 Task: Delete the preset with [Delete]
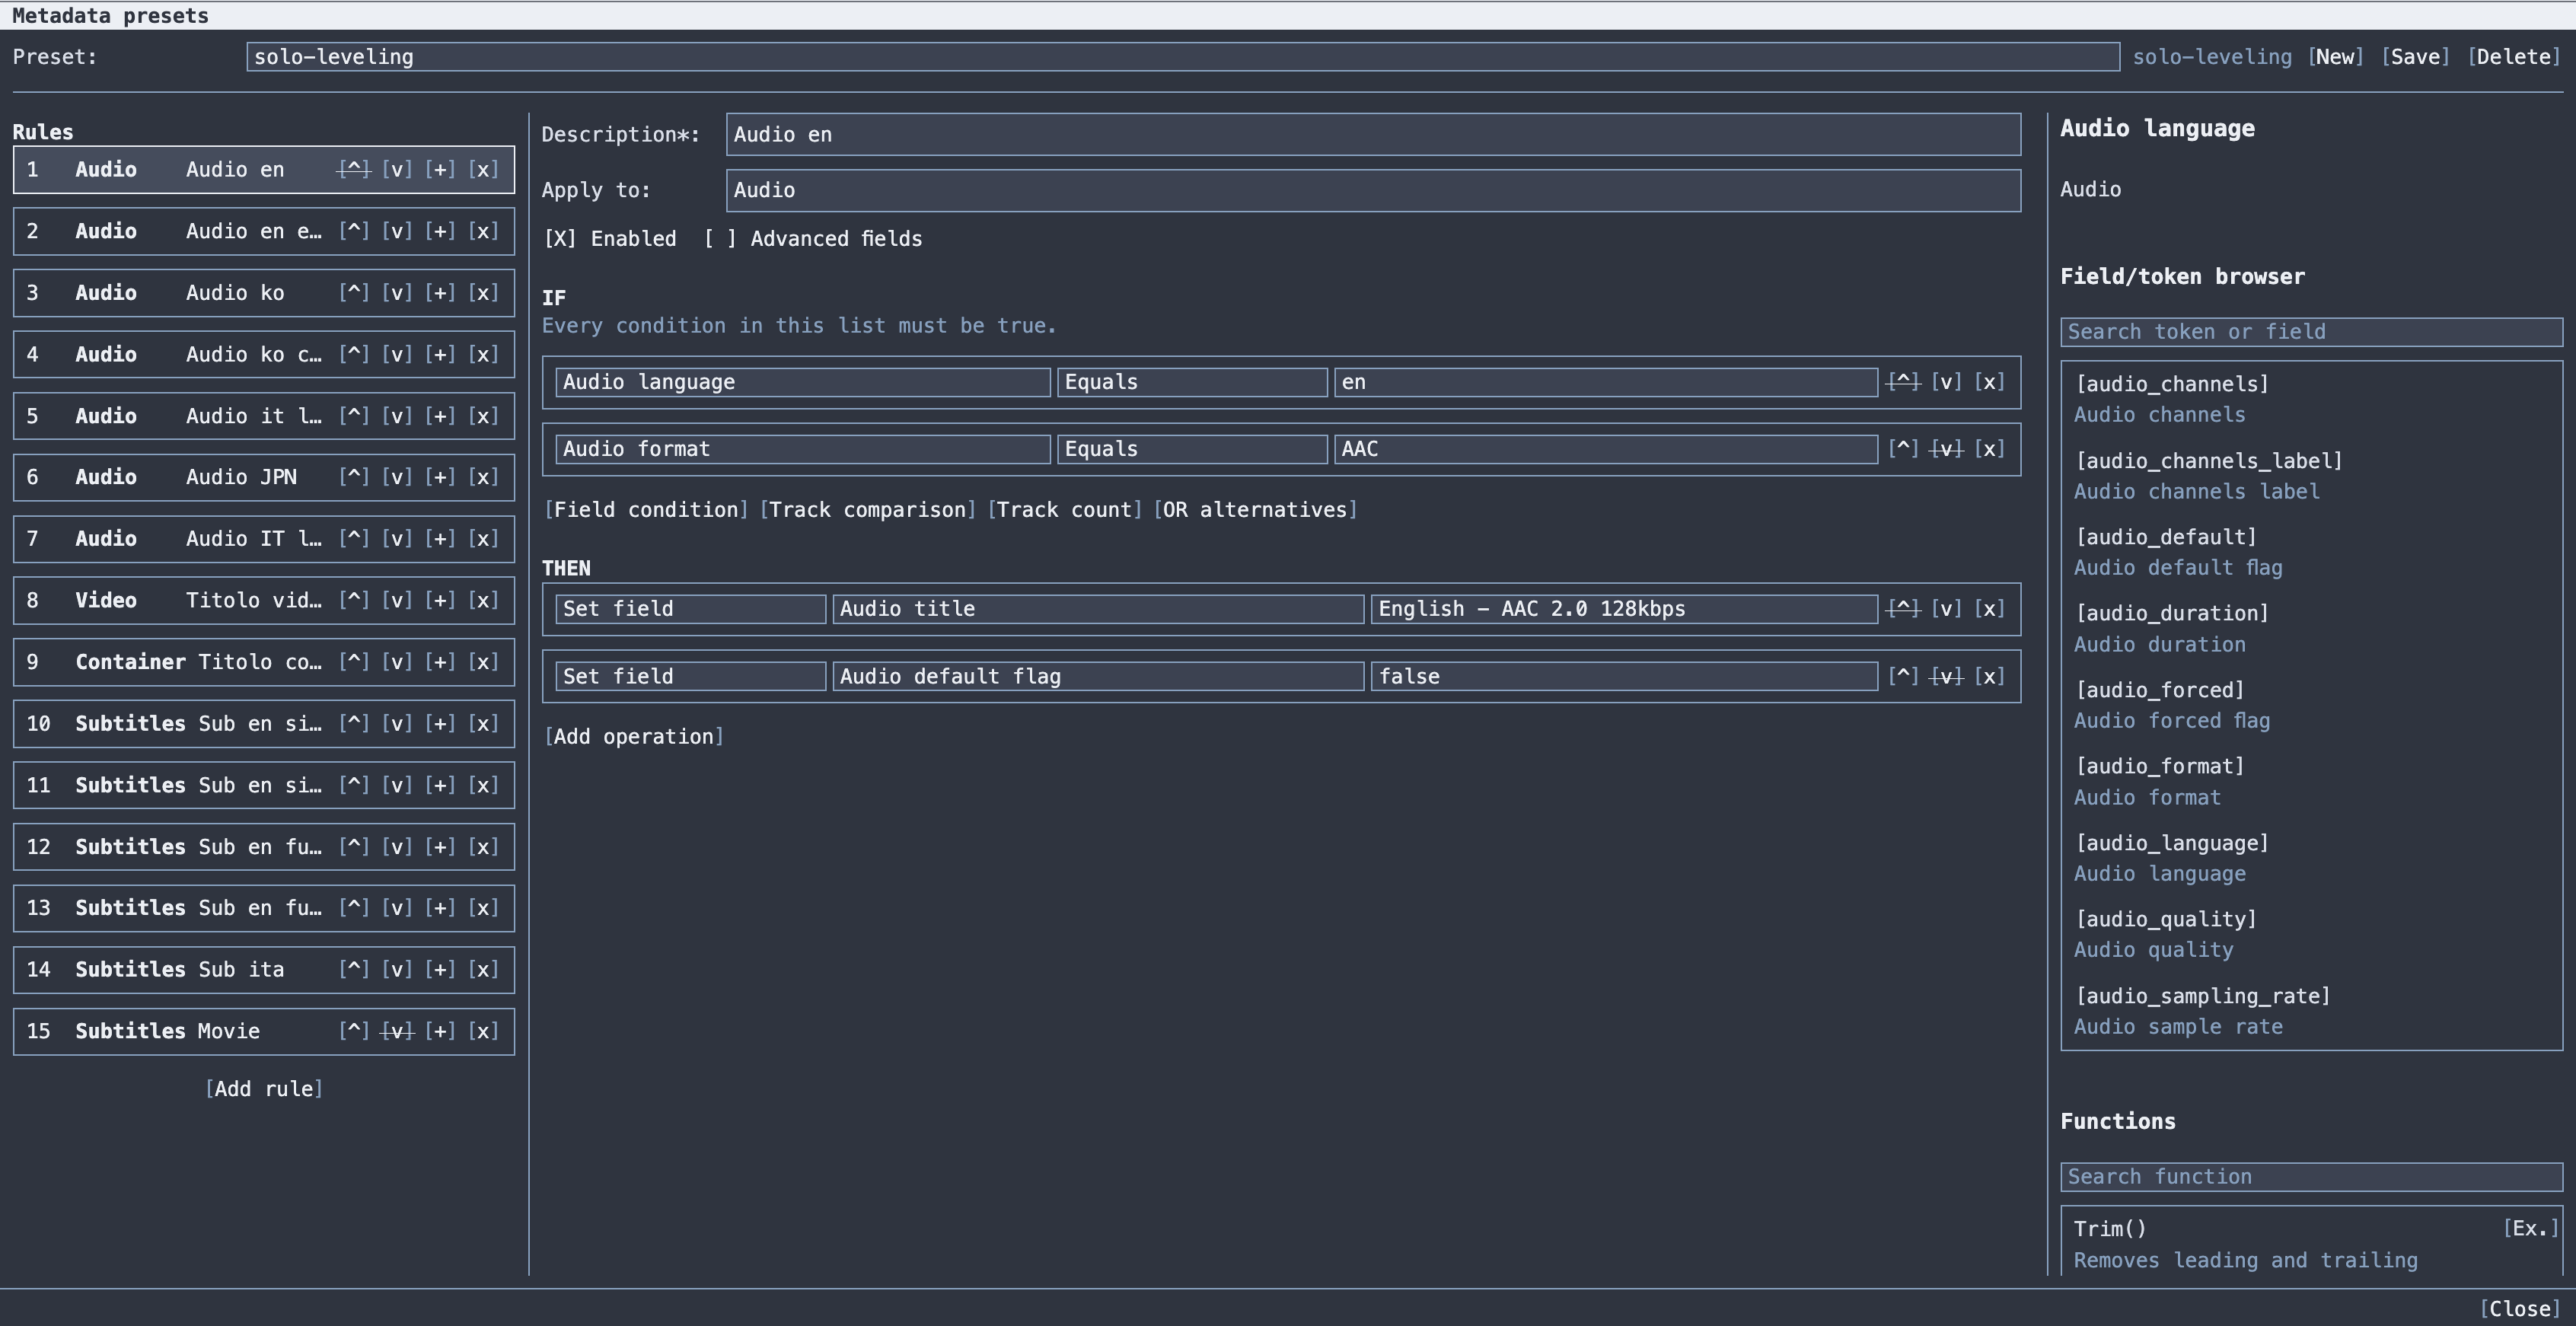click(x=2514, y=57)
